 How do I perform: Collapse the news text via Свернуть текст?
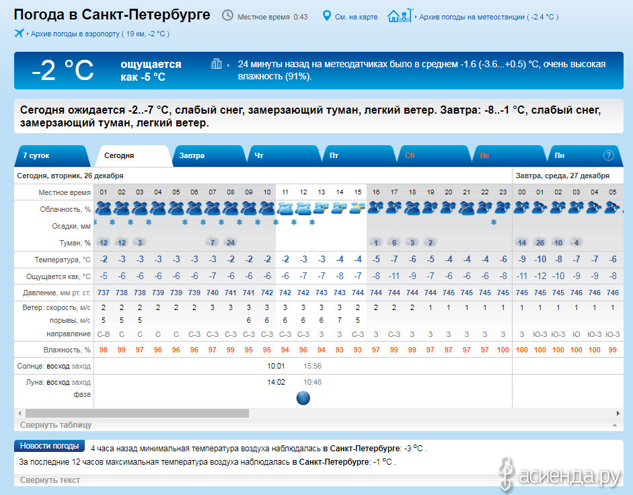pyautogui.click(x=50, y=480)
